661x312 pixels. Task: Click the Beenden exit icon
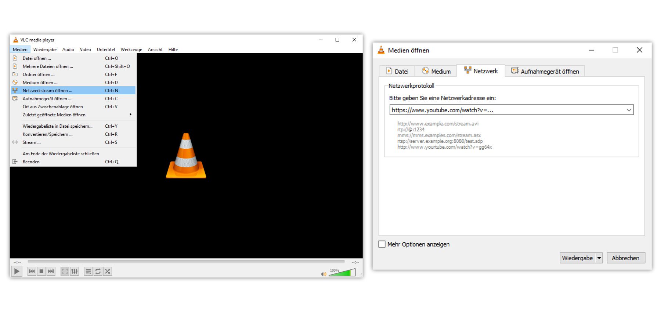tap(15, 162)
